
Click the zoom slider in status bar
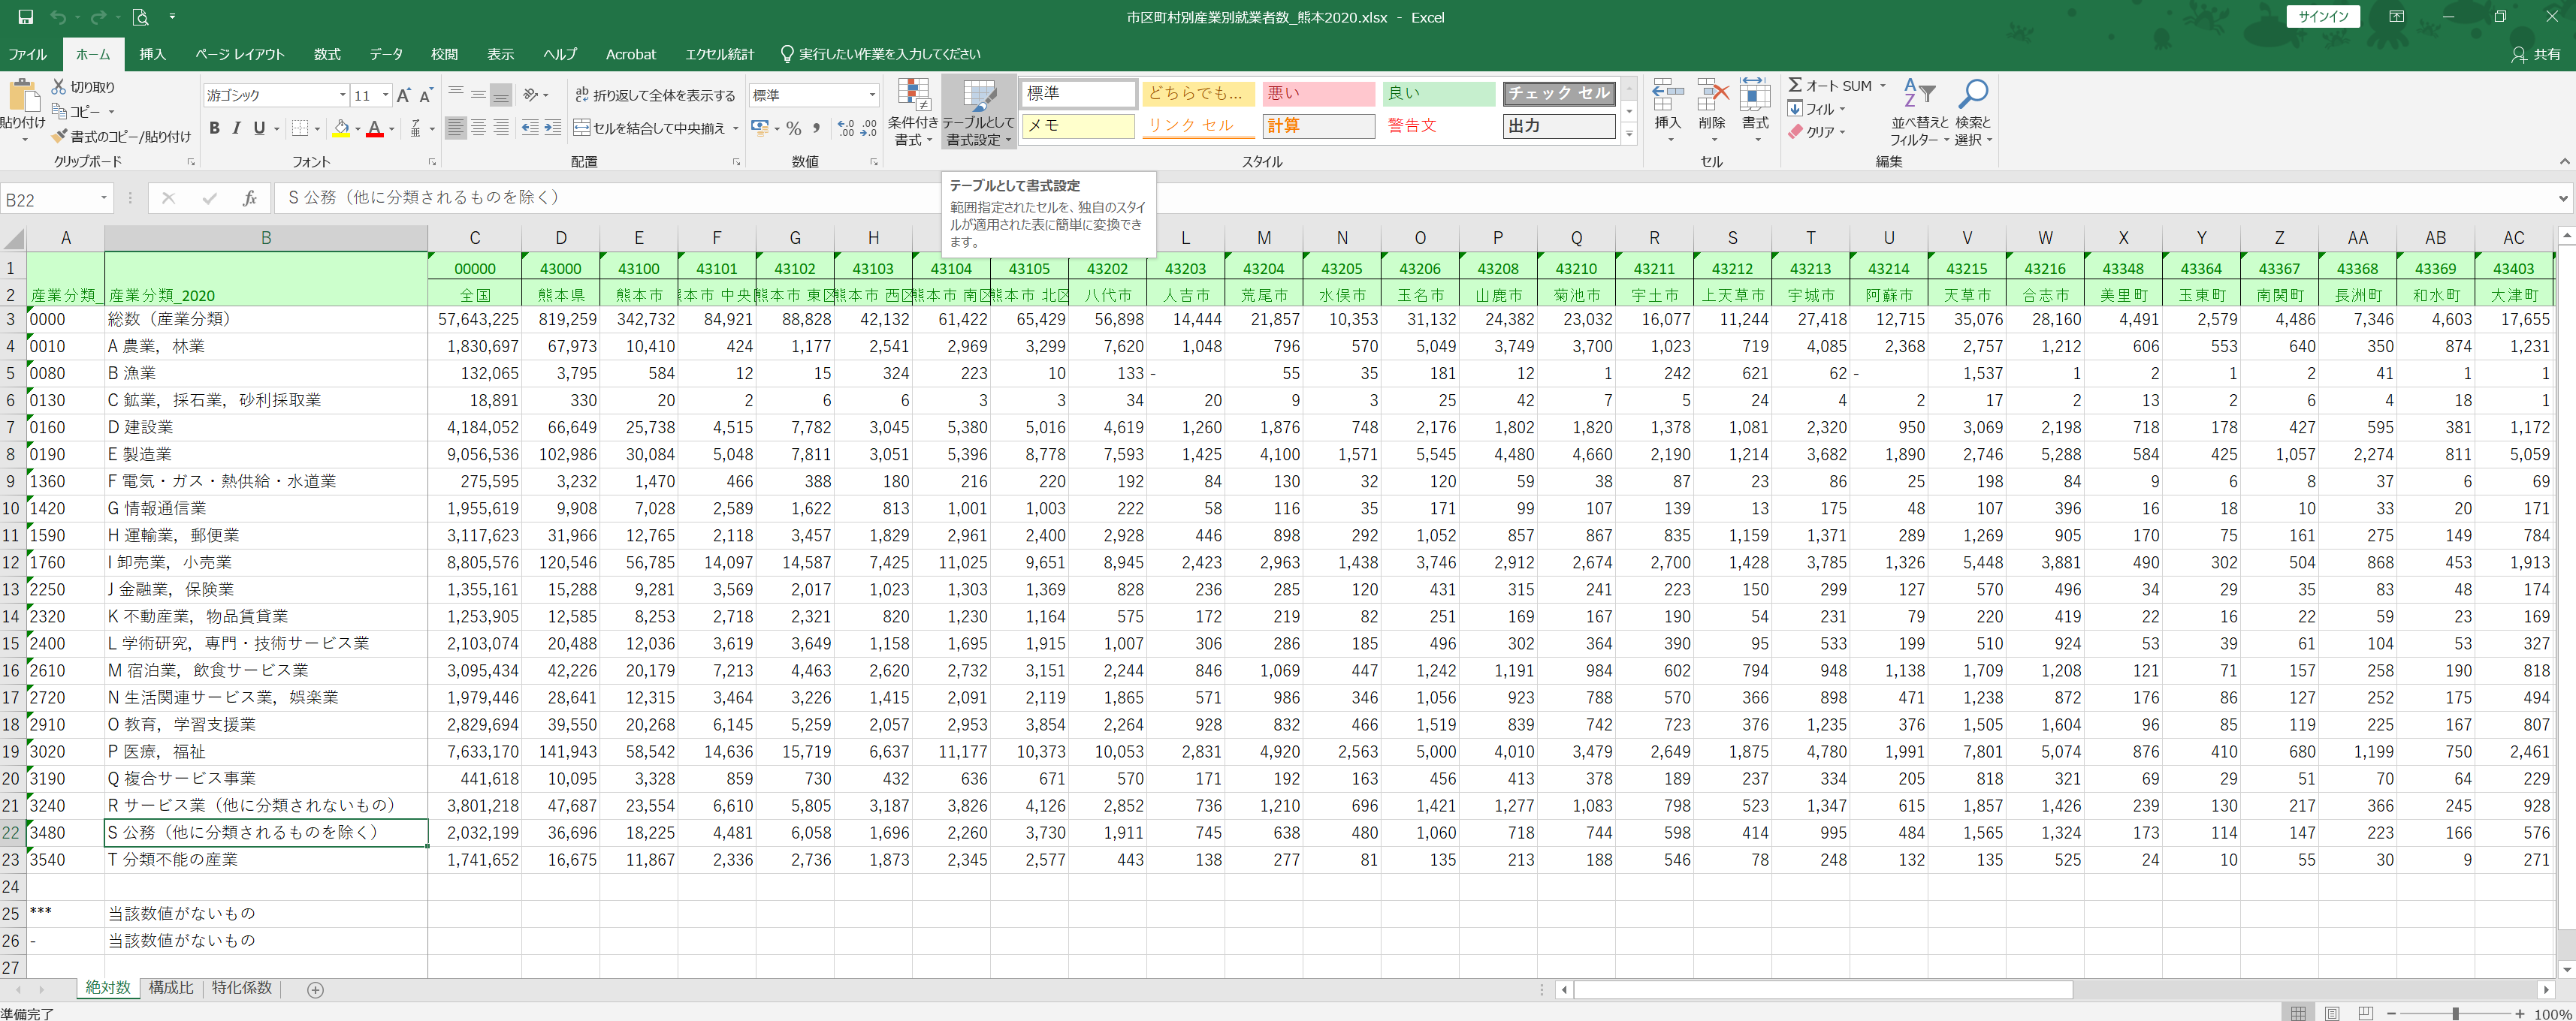(2454, 1013)
